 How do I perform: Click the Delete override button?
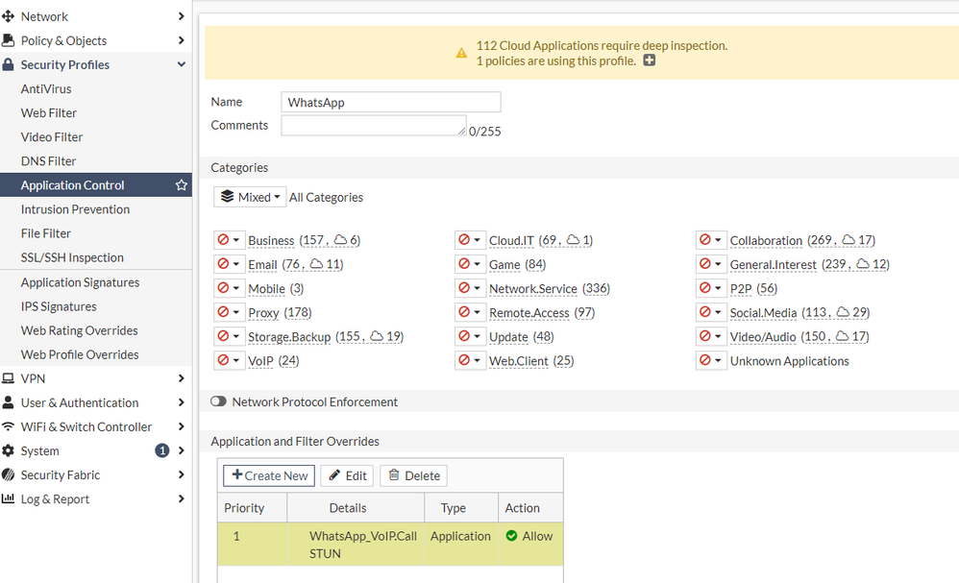[413, 475]
